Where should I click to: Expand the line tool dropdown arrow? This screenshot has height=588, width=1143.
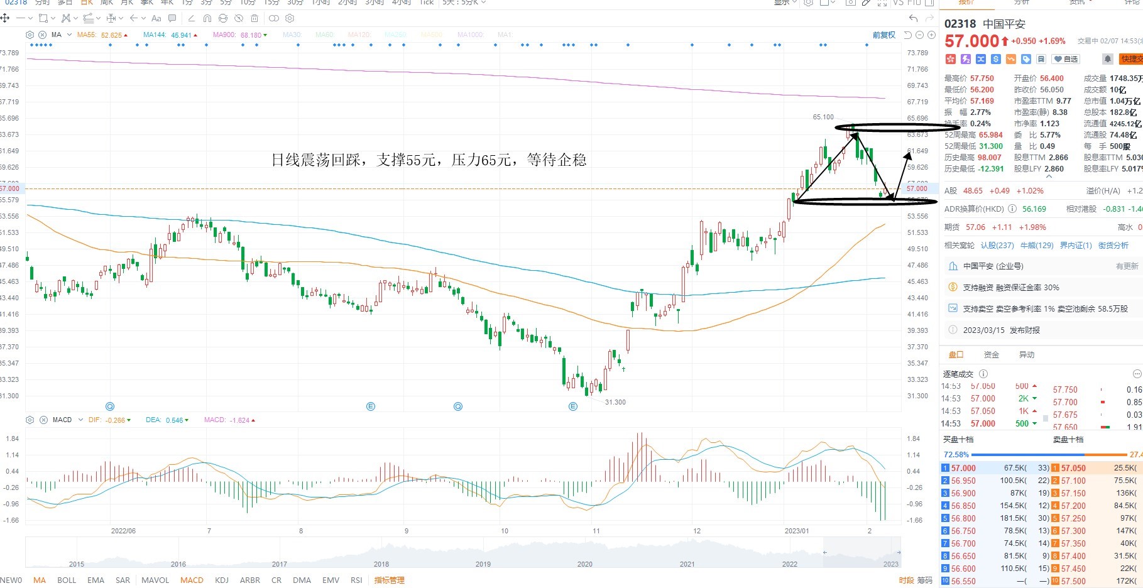click(30, 18)
